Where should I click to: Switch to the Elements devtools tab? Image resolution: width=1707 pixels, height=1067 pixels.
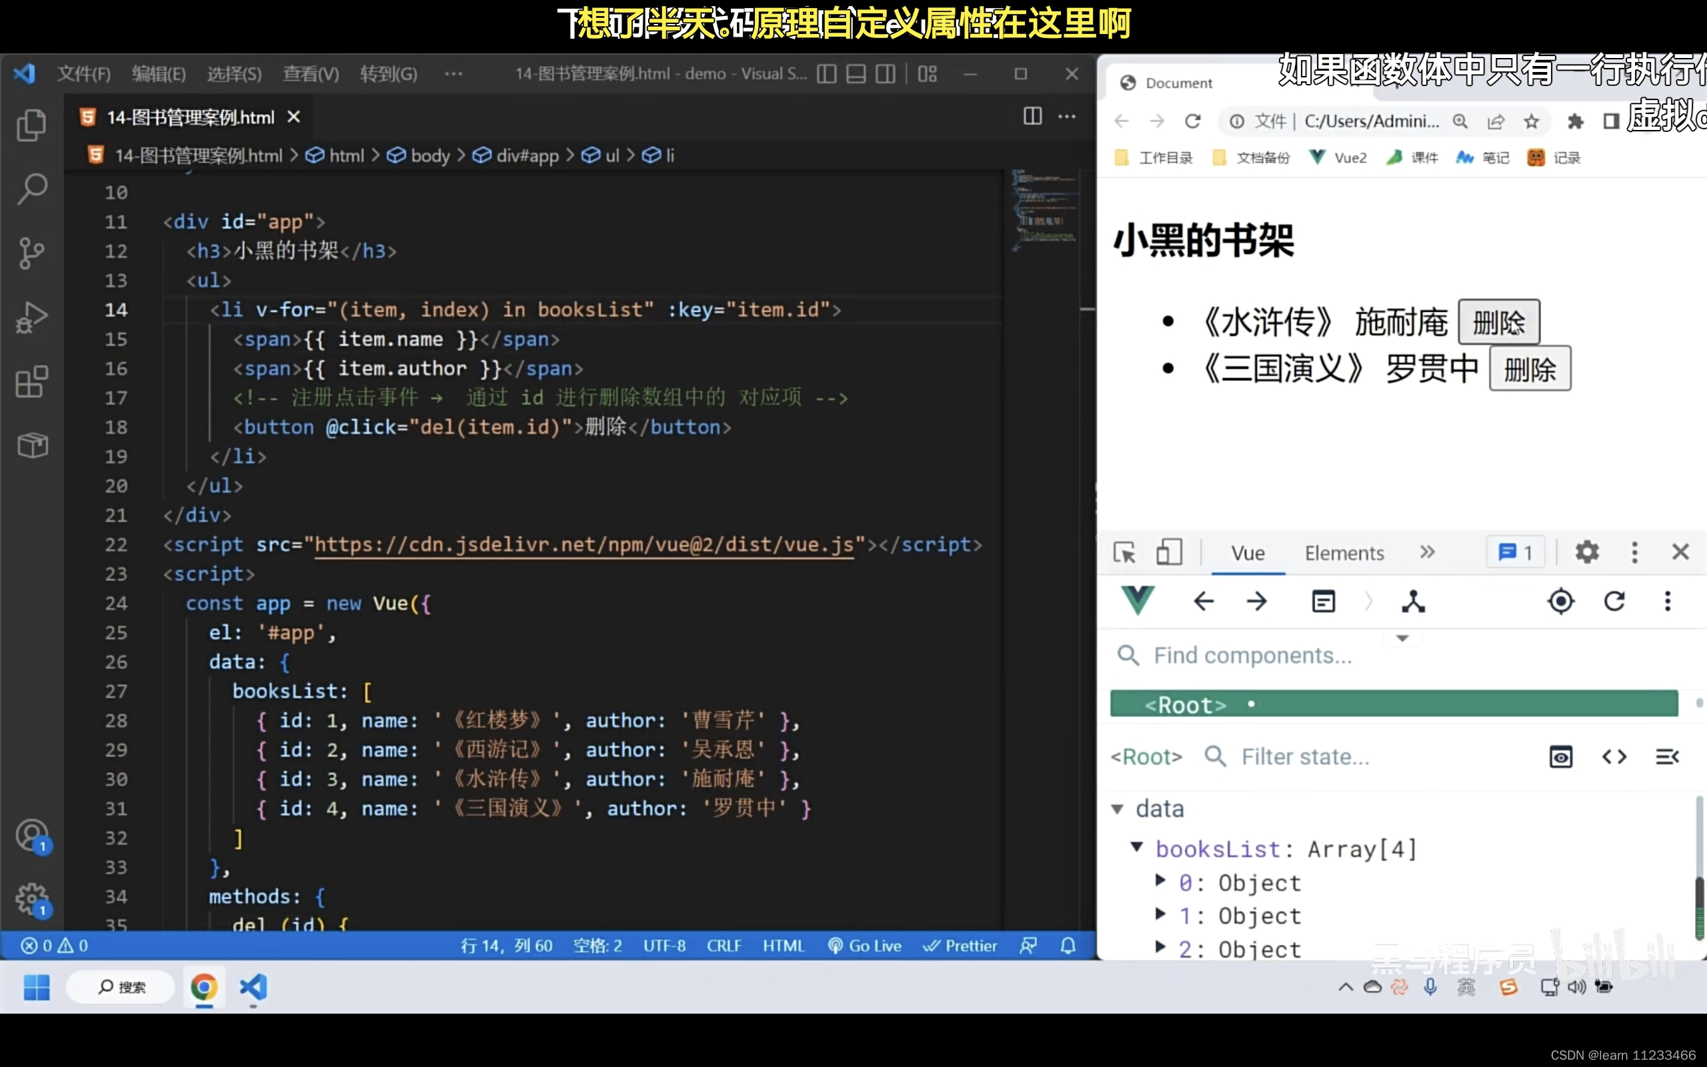click(x=1344, y=554)
